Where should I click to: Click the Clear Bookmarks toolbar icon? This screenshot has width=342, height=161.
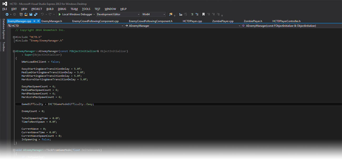coord(218,14)
